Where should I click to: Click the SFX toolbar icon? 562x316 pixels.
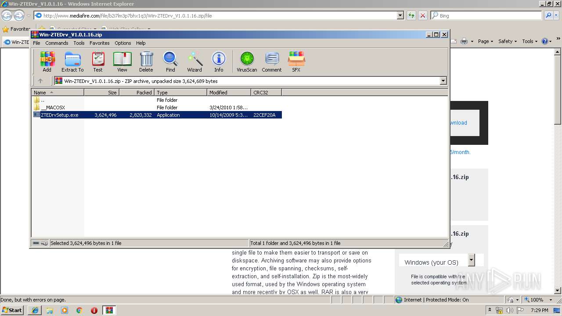[296, 62]
